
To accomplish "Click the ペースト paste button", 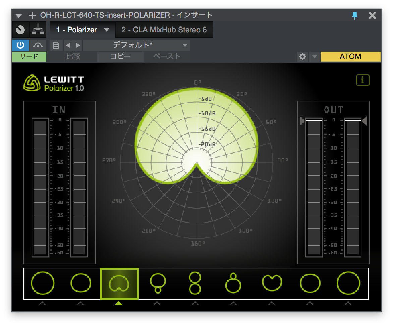I will pyautogui.click(x=167, y=56).
